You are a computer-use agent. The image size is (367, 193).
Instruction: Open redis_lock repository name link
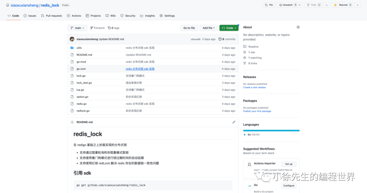(50, 5)
